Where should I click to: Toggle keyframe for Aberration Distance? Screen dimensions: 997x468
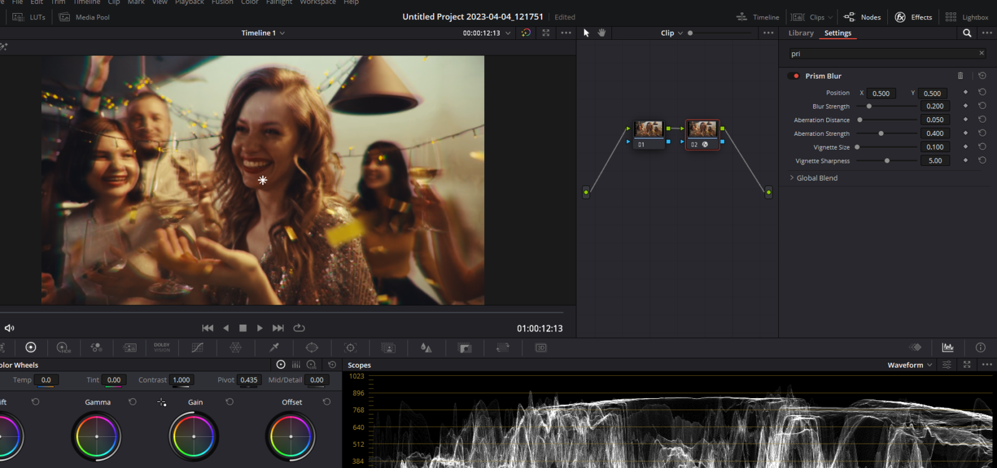pos(965,120)
